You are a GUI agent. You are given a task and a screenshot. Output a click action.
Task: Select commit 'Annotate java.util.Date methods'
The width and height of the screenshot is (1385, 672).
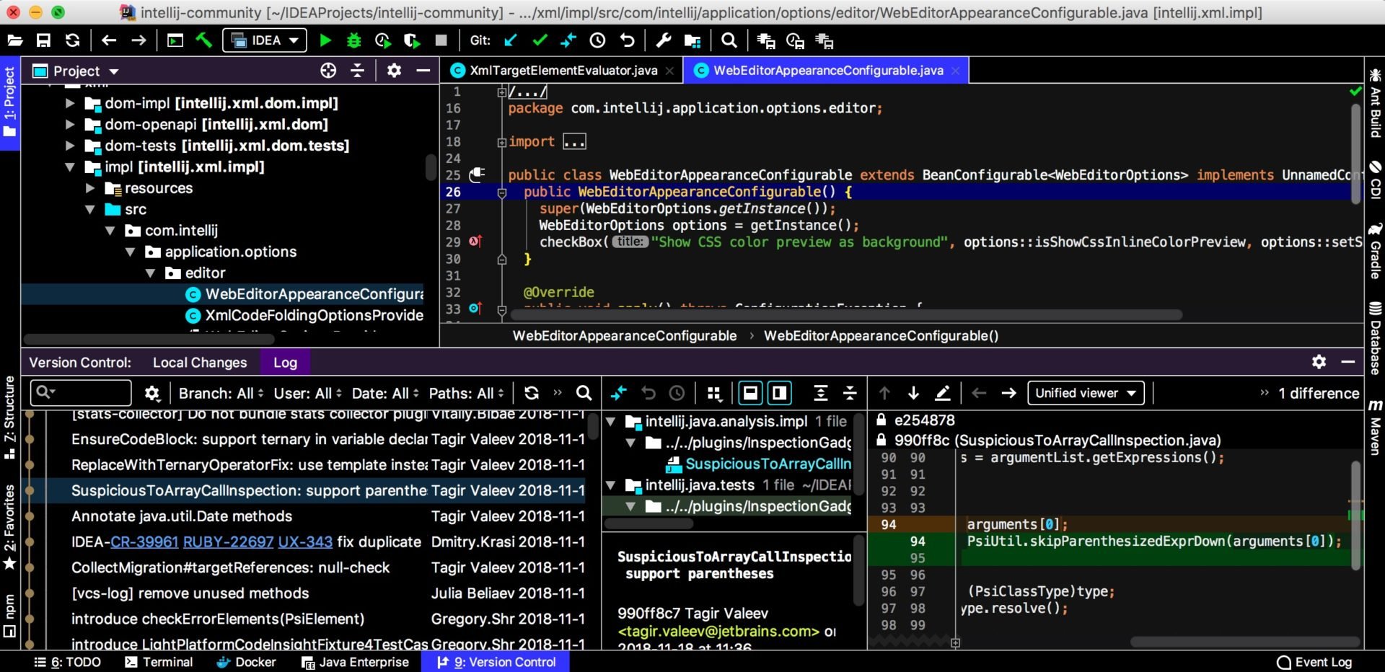(x=182, y=516)
